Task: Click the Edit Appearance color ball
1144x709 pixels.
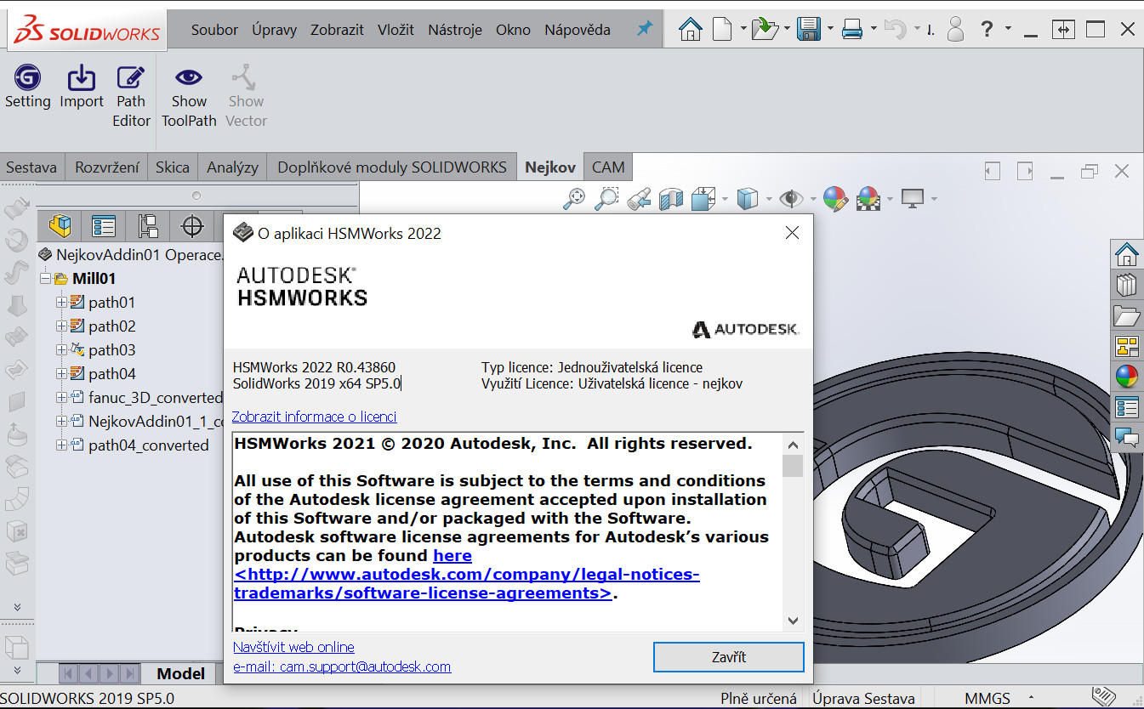Action: [x=835, y=199]
